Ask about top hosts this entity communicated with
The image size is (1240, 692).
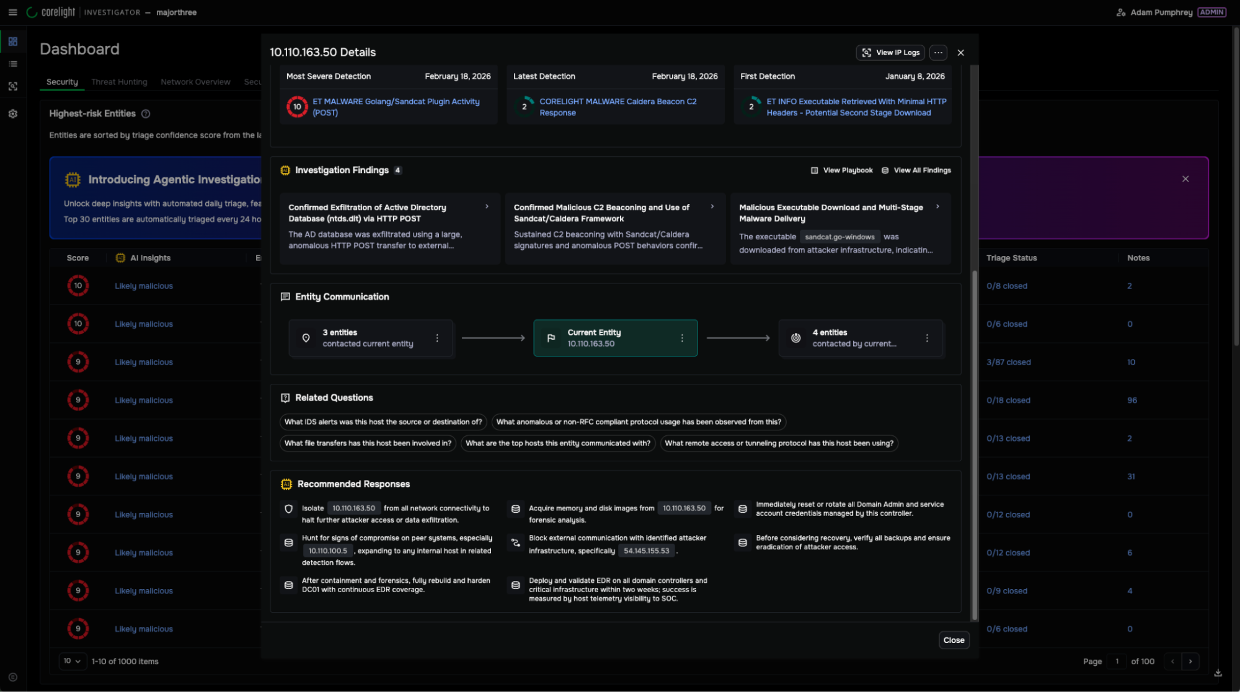[558, 443]
